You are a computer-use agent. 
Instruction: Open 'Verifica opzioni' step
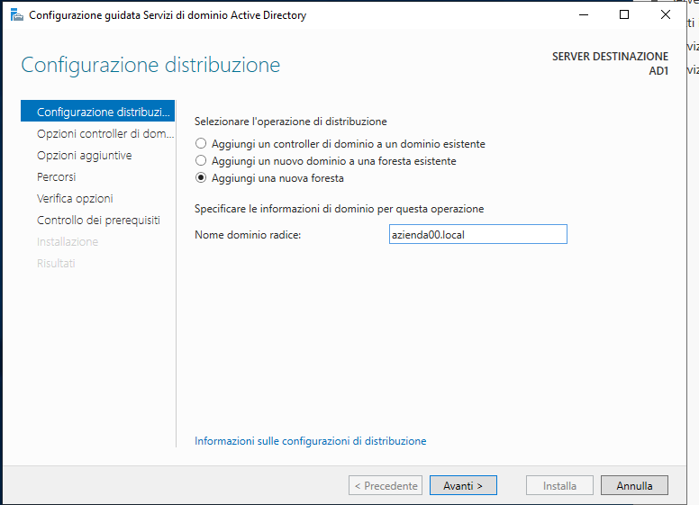pyautogui.click(x=75, y=199)
